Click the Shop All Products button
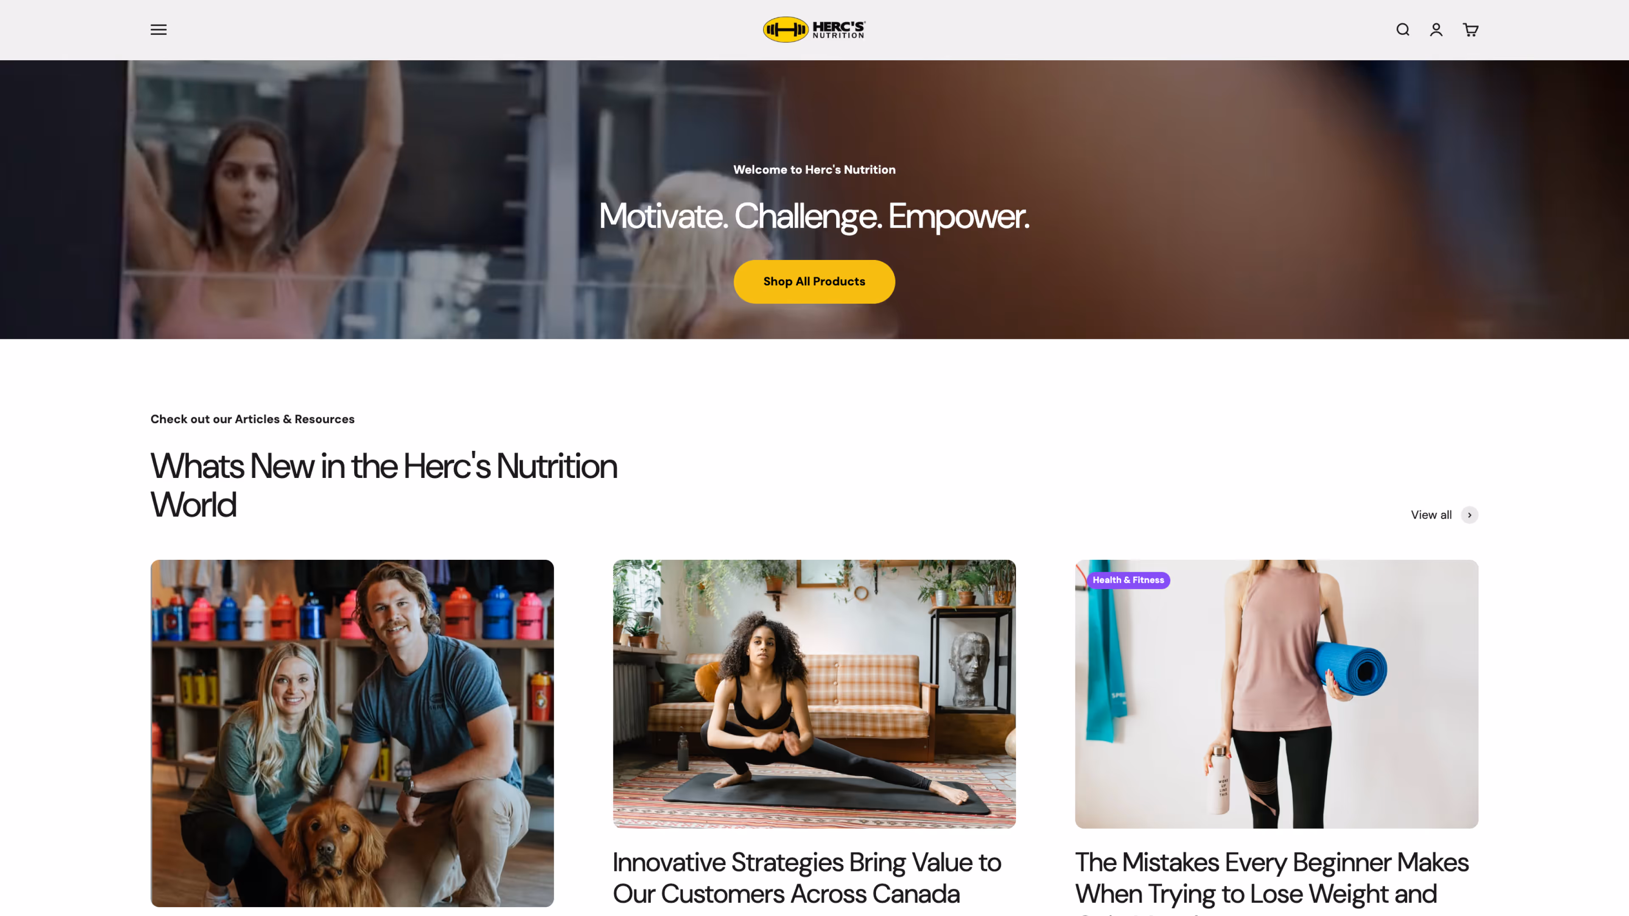Image resolution: width=1629 pixels, height=916 pixels. point(814,282)
